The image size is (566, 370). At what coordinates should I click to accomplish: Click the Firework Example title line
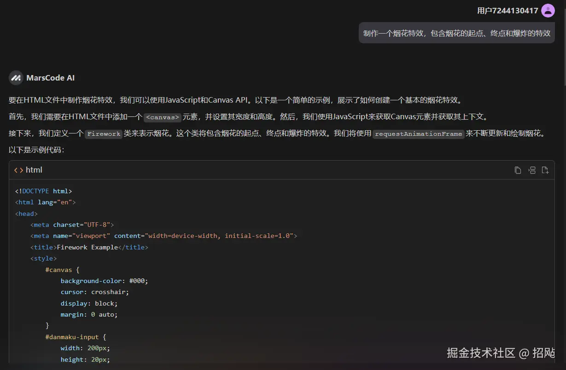89,247
